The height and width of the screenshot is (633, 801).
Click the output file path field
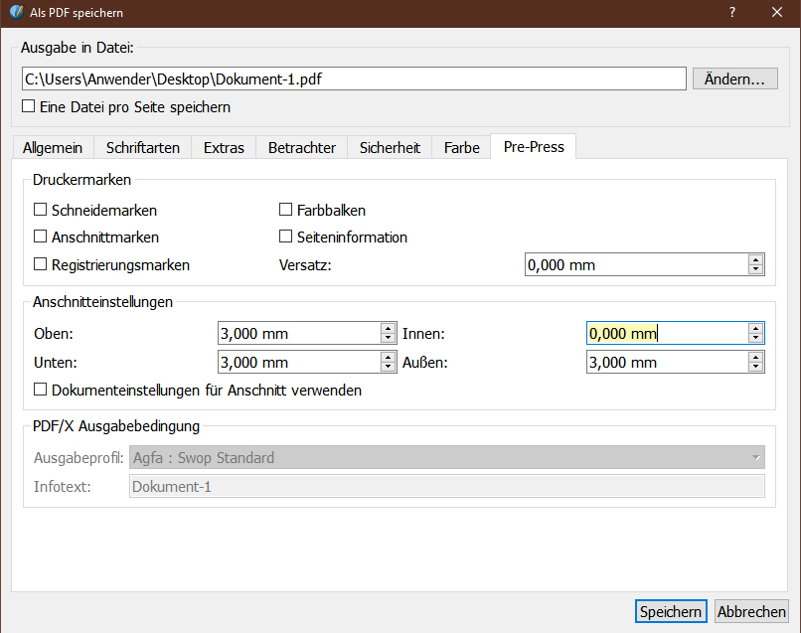[x=353, y=79]
